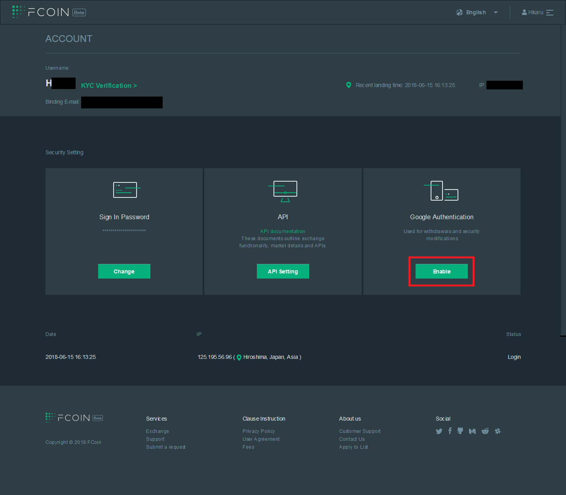Click the Google Authentication devices icon

point(441,191)
